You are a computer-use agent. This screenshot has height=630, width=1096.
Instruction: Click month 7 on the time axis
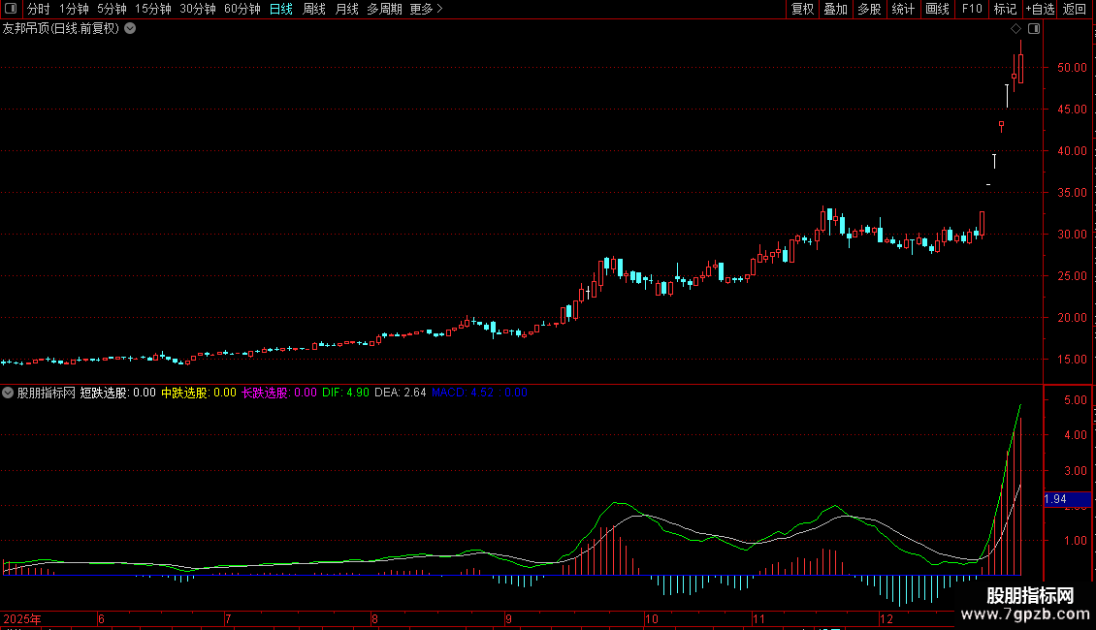[228, 618]
